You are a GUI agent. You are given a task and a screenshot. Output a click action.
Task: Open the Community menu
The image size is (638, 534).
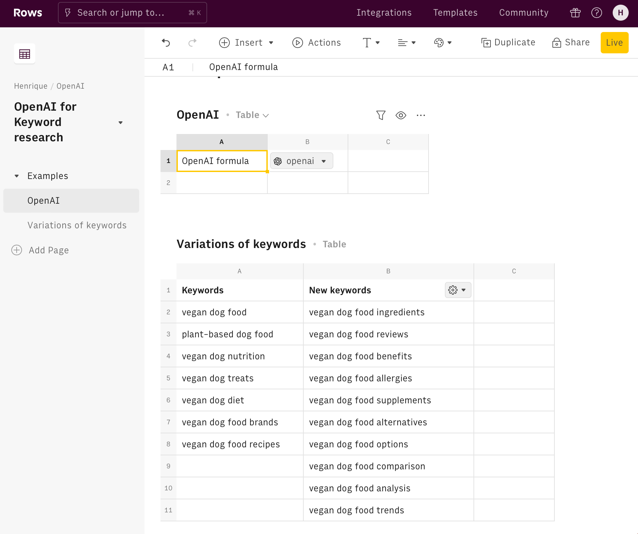coord(523,13)
